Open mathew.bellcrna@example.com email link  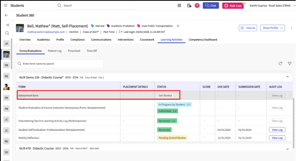click(x=46, y=32)
